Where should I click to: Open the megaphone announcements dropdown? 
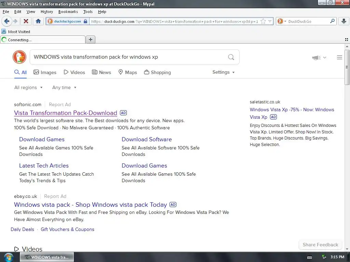(x=319, y=57)
